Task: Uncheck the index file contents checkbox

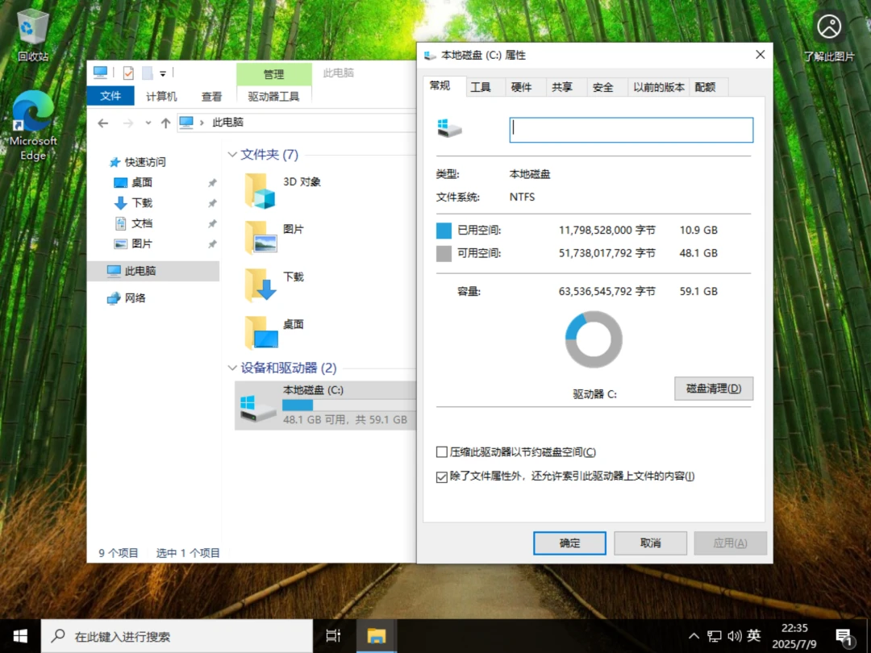Action: point(442,476)
